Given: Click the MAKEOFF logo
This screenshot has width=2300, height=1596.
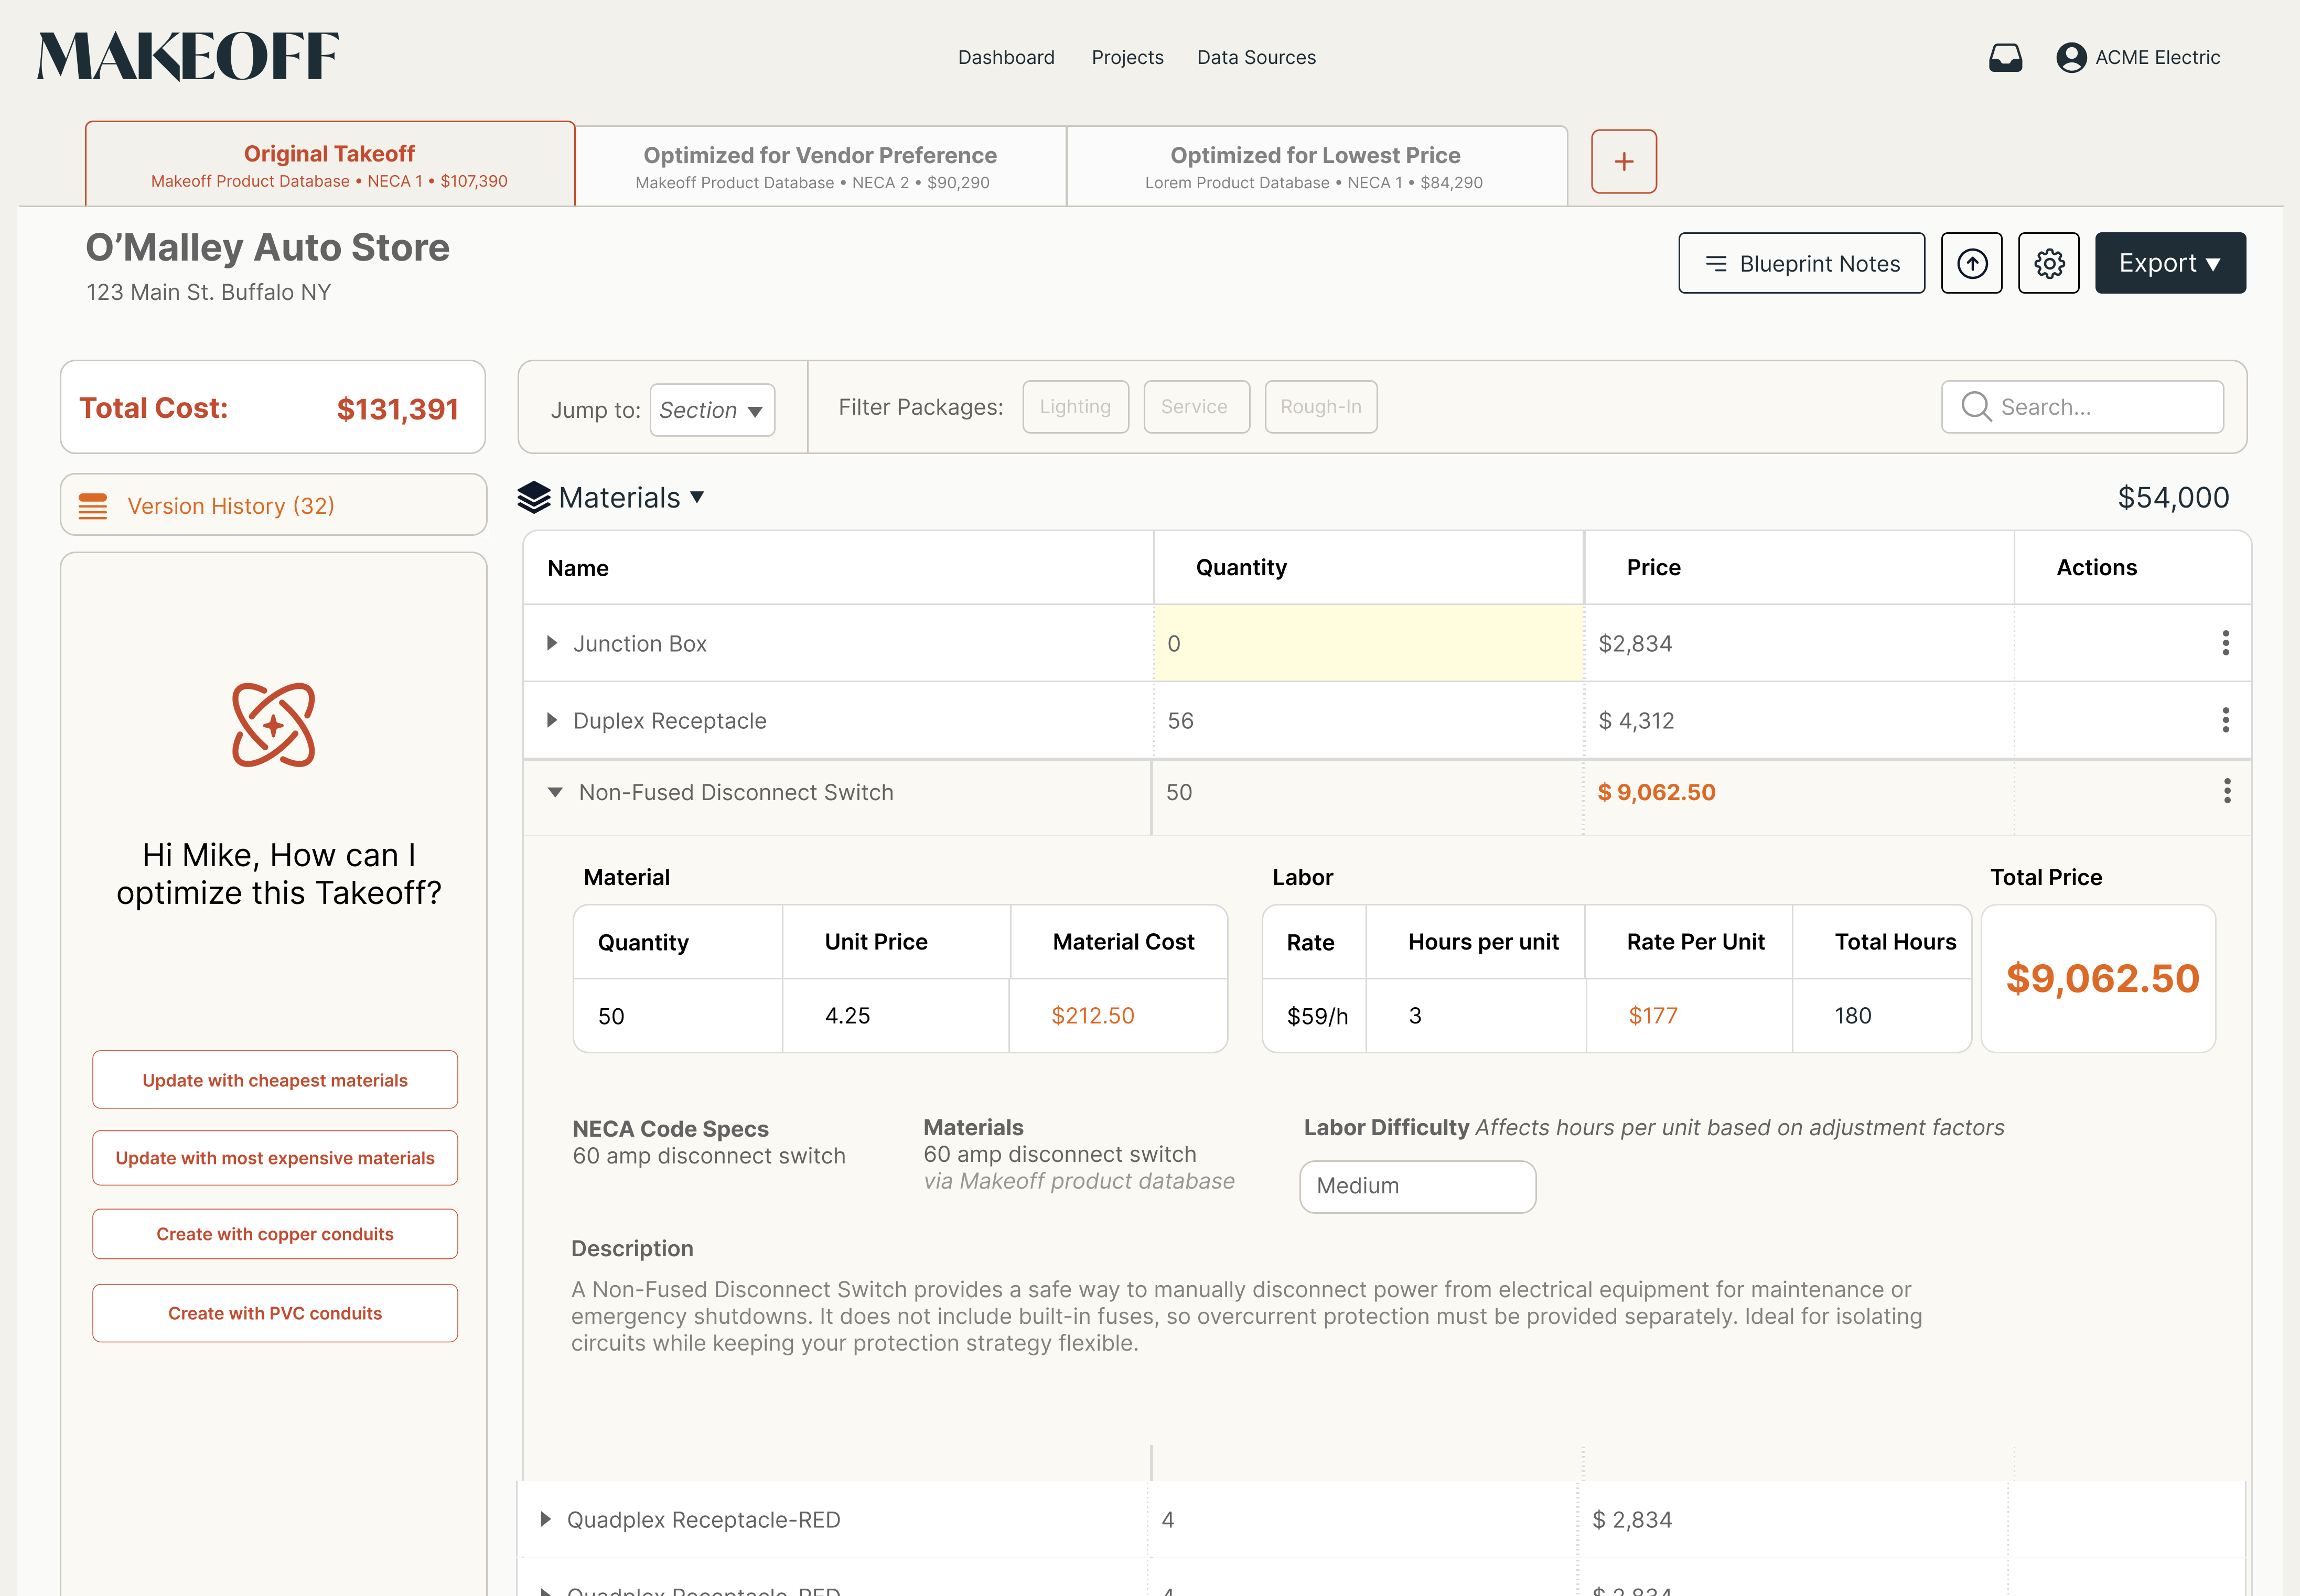Looking at the screenshot, I should 188,56.
